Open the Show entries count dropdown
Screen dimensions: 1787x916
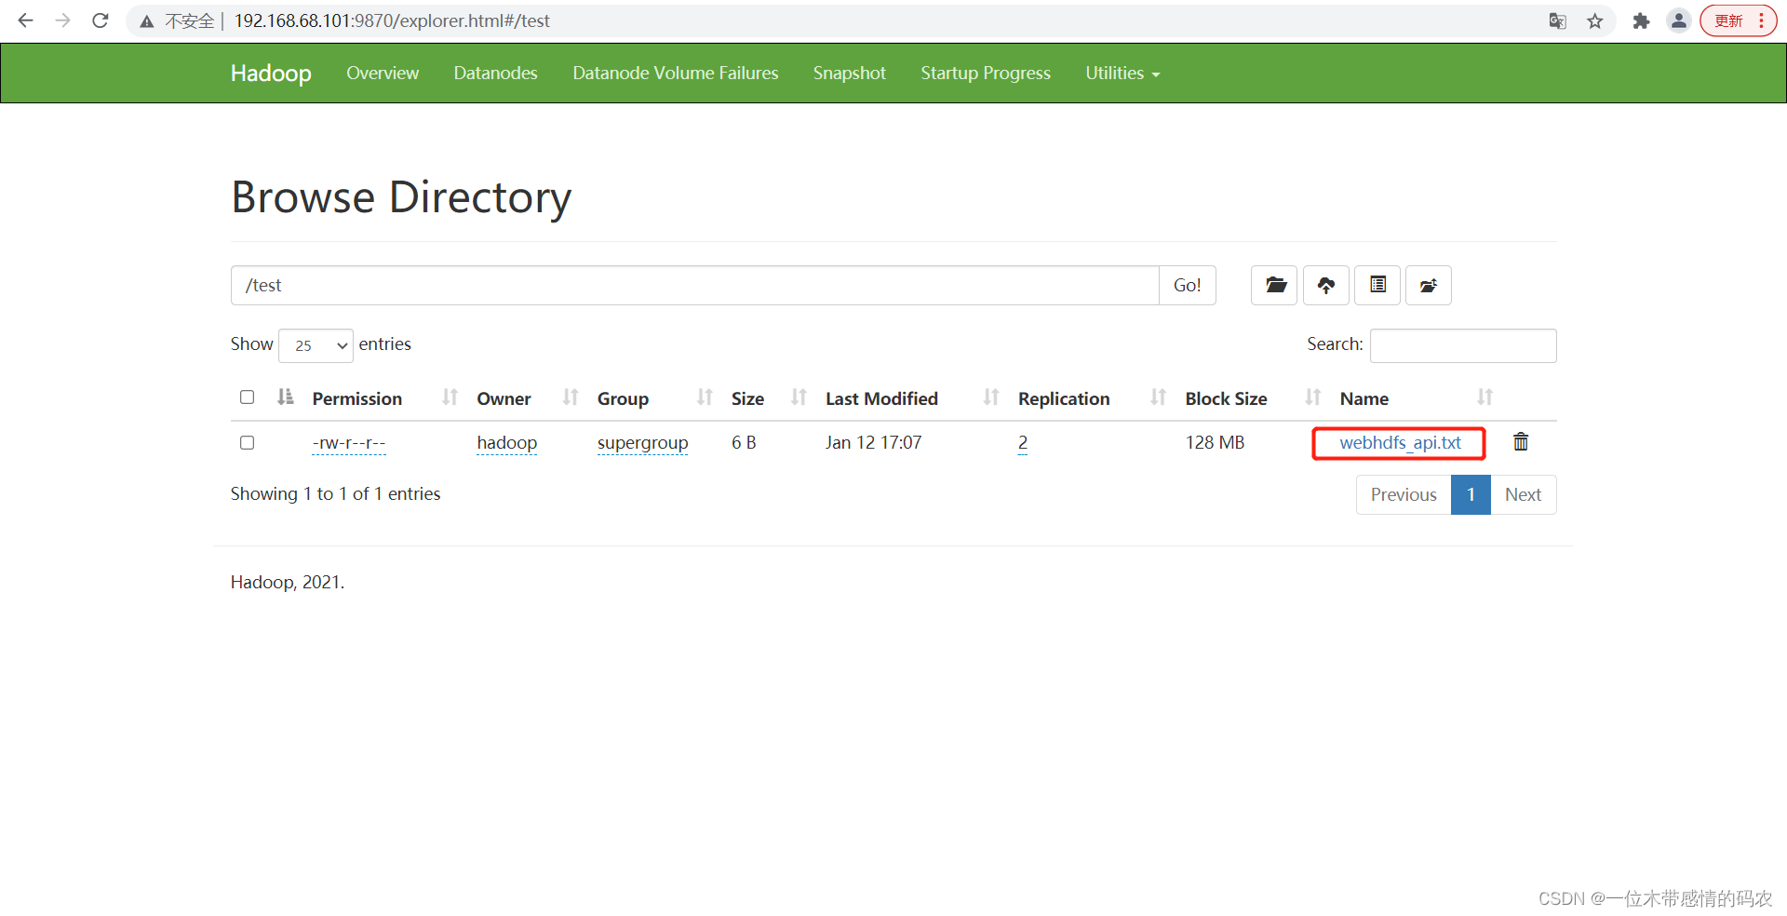316,345
